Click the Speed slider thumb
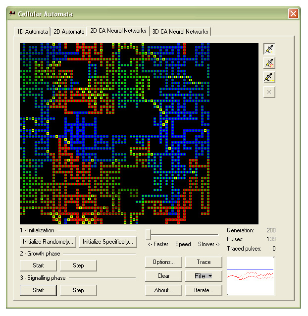This screenshot has width=308, height=316. [149, 235]
